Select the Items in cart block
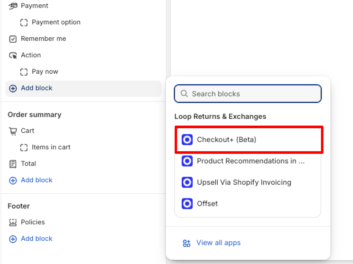Screen dimensions: 353x264 tap(51, 147)
